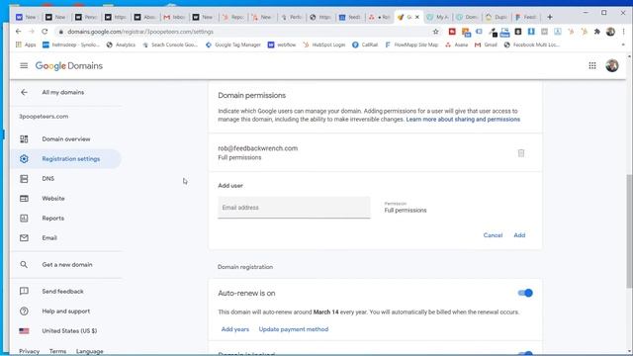Open Language footer link
This screenshot has height=356, width=633.
(x=90, y=351)
